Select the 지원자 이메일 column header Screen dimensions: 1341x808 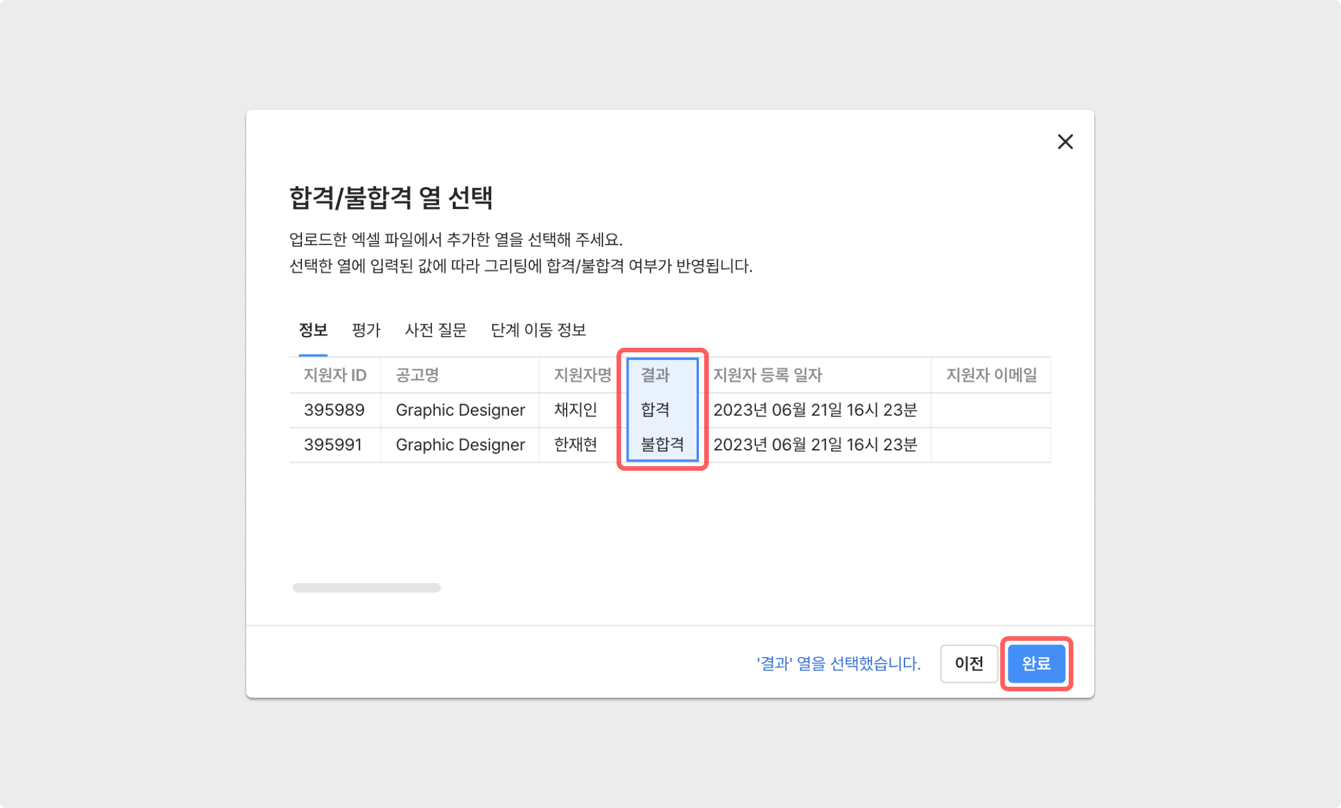click(x=991, y=376)
